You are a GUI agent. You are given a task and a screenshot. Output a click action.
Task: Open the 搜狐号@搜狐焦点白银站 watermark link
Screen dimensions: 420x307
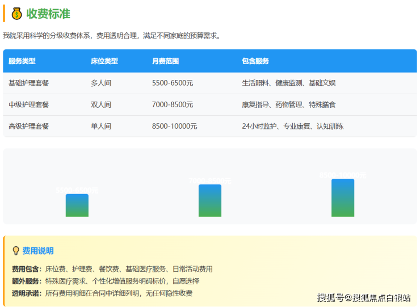click(x=364, y=298)
